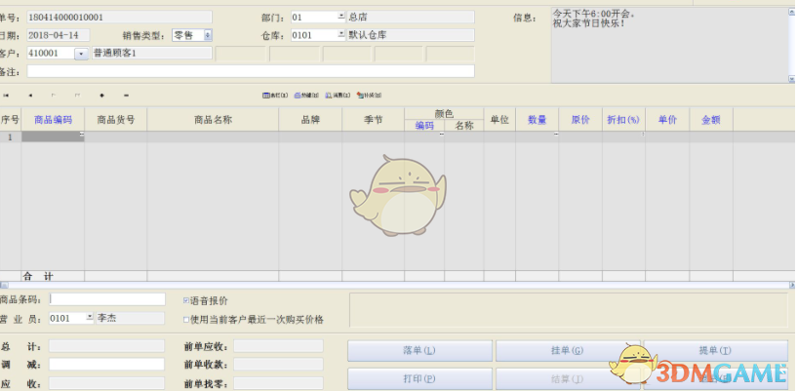Click the fourth toolbar button with red icon

(x=369, y=95)
